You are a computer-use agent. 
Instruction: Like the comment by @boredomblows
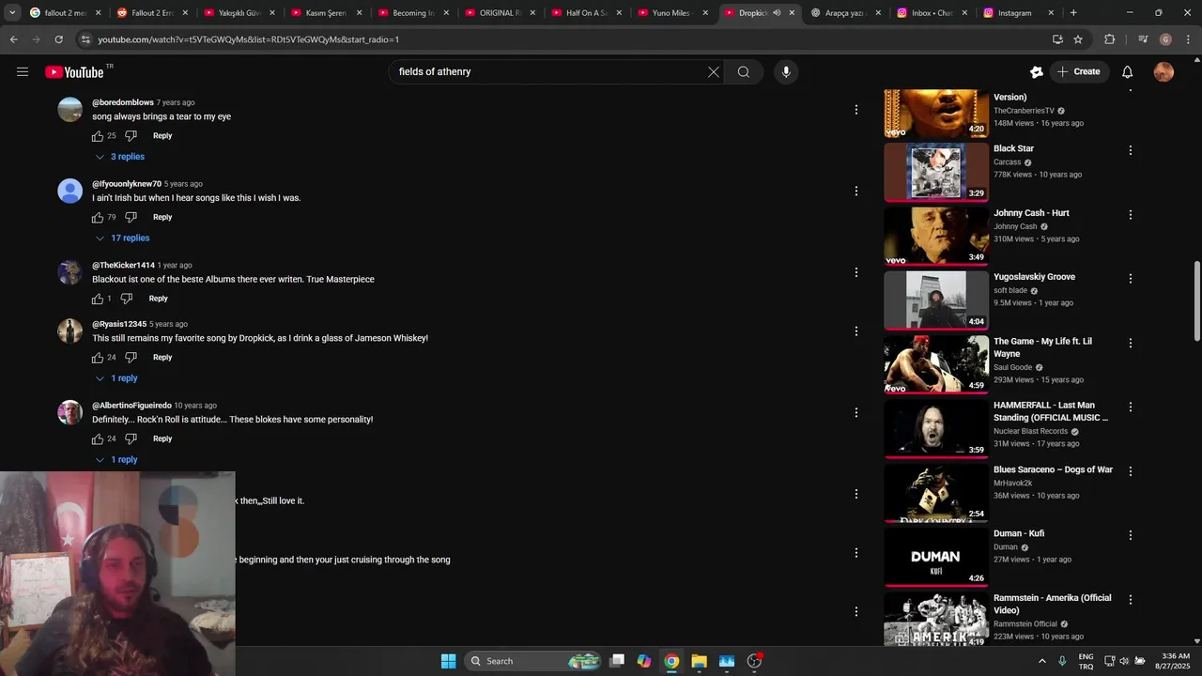point(98,136)
